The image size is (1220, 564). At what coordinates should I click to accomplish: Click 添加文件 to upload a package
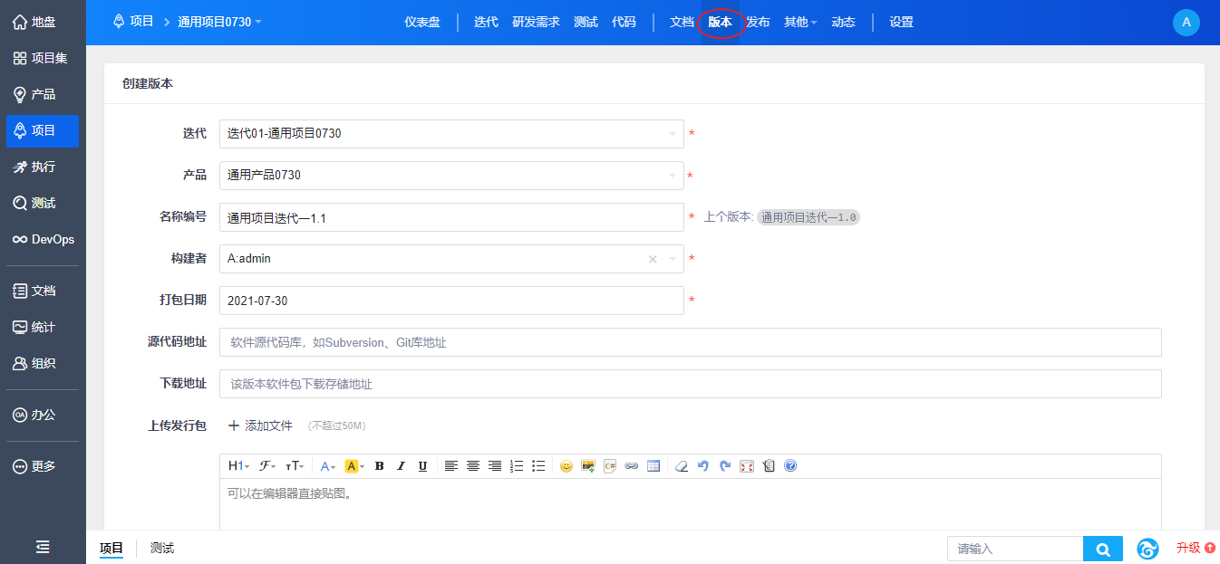(x=260, y=425)
